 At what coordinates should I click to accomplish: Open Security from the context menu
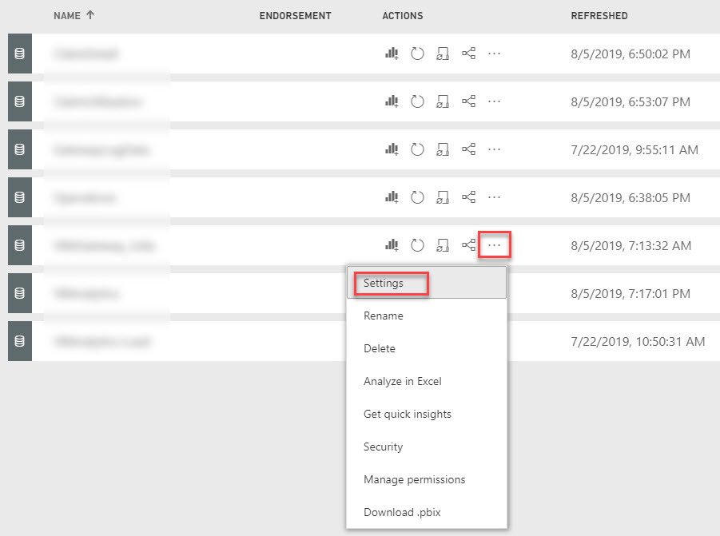427,447
